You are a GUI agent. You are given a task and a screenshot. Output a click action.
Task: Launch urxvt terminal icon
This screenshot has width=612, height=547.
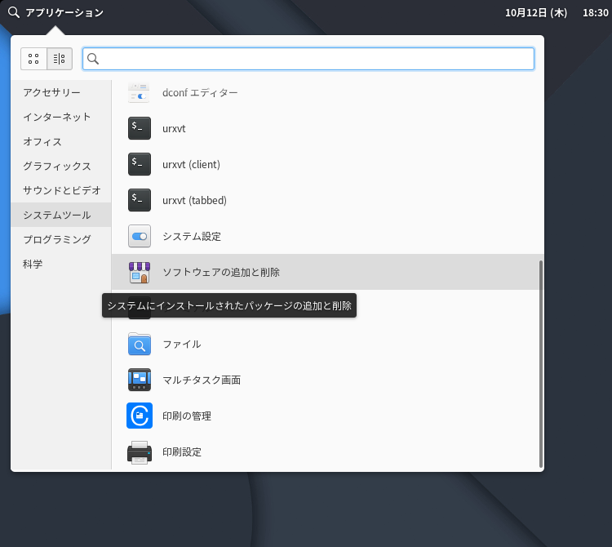pos(140,128)
